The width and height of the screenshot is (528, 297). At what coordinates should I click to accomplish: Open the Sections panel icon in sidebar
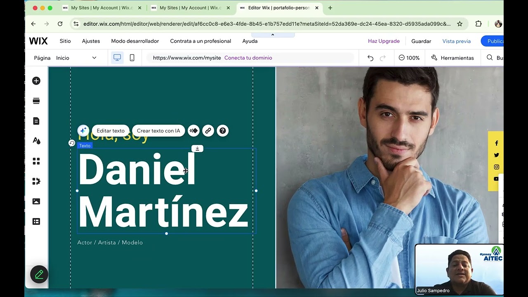click(x=36, y=101)
